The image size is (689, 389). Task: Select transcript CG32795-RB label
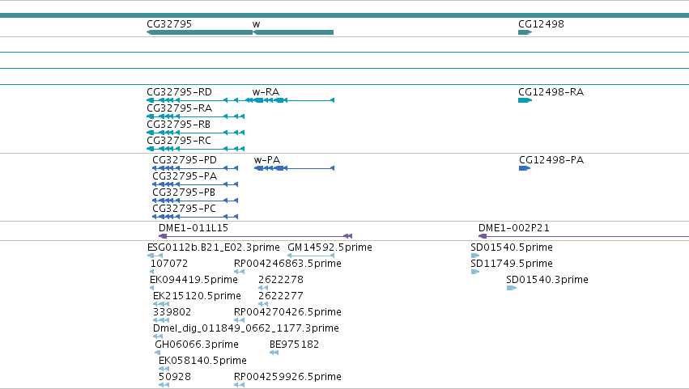coord(178,125)
